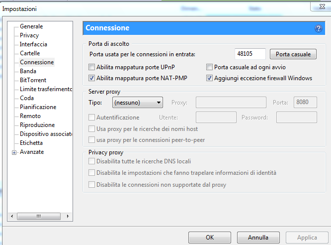
Task: Open Limite trasferimento settings
Action: point(46,89)
